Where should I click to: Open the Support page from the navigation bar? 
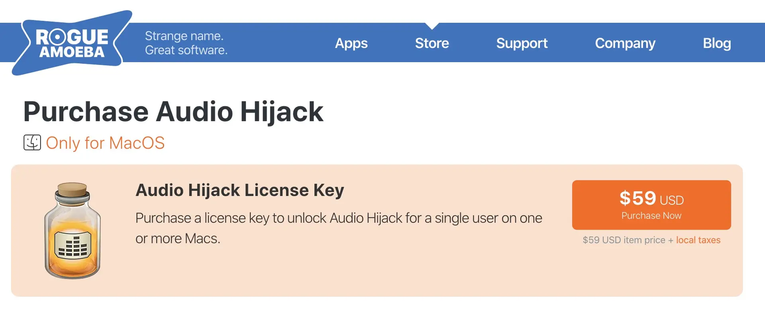522,43
